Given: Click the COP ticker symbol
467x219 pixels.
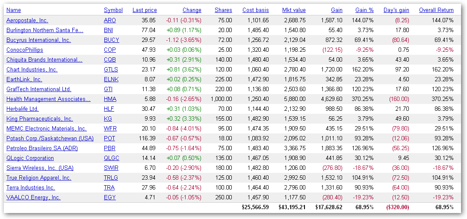Looking at the screenshot, I should tap(110, 50).
